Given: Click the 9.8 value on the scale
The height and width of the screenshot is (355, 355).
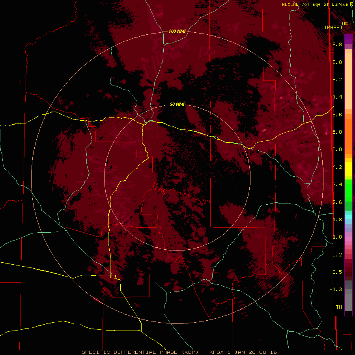Looking at the screenshot, I should (x=337, y=44).
